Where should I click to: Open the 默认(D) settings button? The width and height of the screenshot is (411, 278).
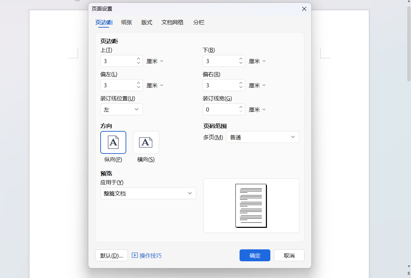[111, 255]
